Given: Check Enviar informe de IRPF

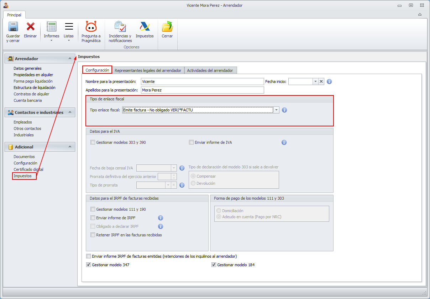Looking at the screenshot, I should click(93, 218).
